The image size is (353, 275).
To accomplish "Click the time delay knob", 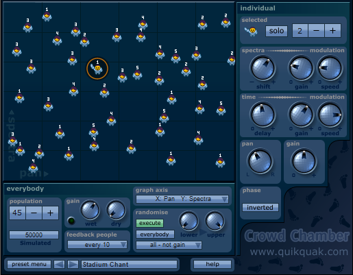I will pos(263,115).
